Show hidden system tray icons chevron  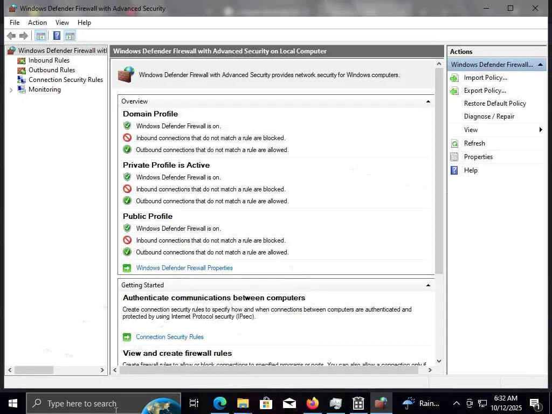[x=456, y=403]
